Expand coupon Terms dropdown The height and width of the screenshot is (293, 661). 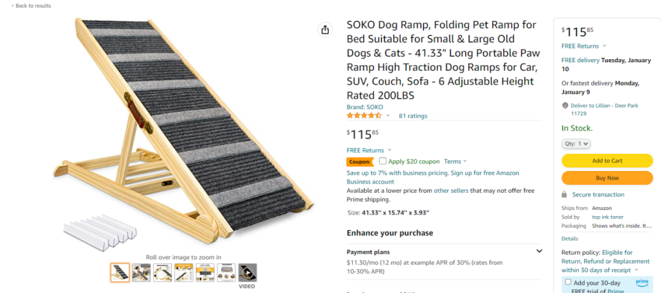(x=455, y=161)
